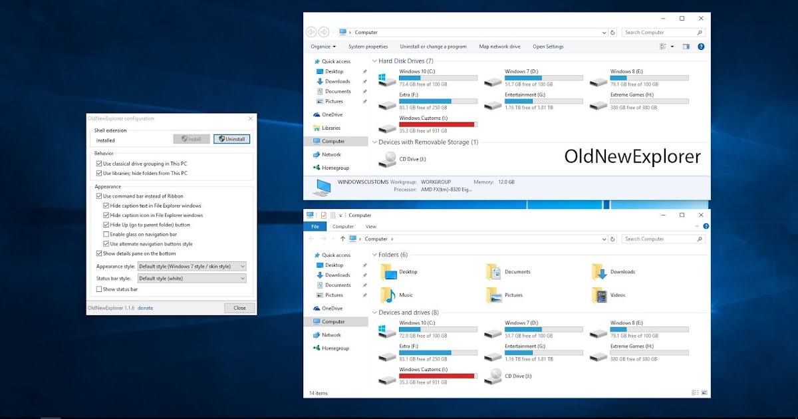This screenshot has height=419, width=798.
Task: Select CD Drive (J:) icon in ribbon window
Action: pos(493,376)
